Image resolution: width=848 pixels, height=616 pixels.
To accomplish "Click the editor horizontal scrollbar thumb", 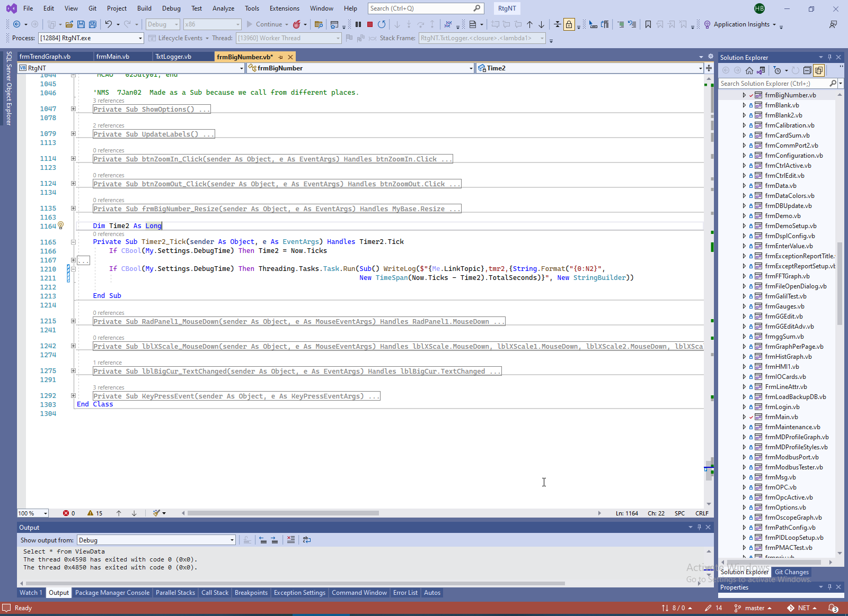I will click(x=283, y=513).
